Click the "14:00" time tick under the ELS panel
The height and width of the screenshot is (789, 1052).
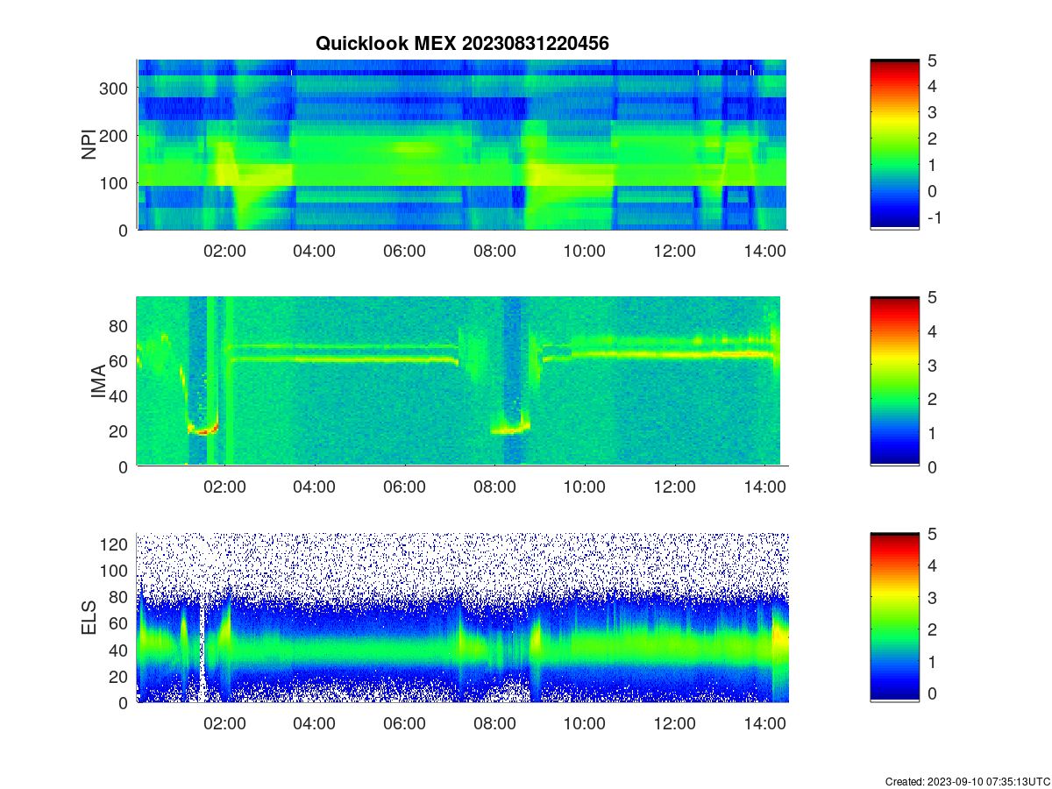tap(764, 724)
